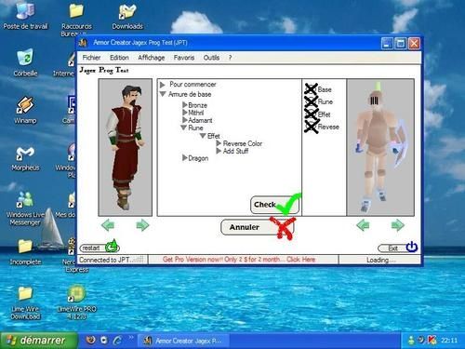Open the Outils menu
This screenshot has height=349, width=465.
pyautogui.click(x=211, y=58)
